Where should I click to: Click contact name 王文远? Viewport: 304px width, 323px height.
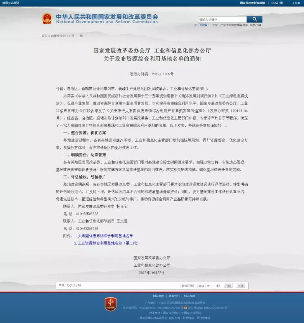point(122,221)
